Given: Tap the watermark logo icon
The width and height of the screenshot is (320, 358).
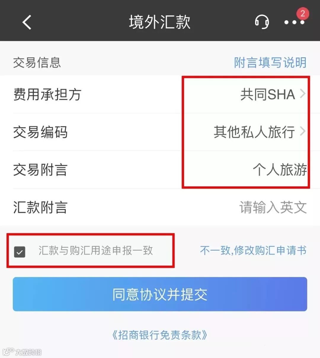Looking at the screenshot, I should pos(8,351).
